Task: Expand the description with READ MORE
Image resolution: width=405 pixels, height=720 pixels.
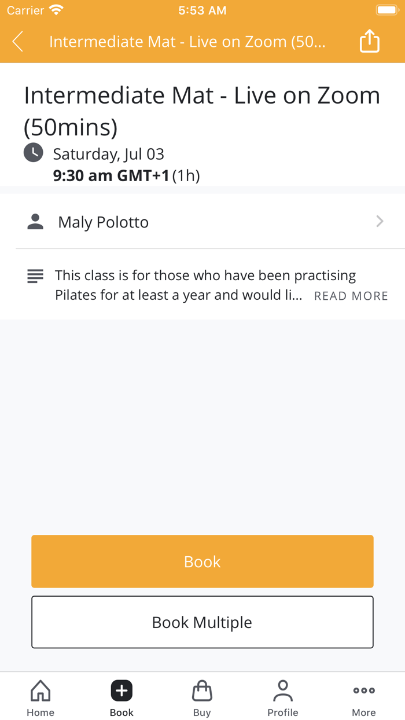Action: [351, 296]
